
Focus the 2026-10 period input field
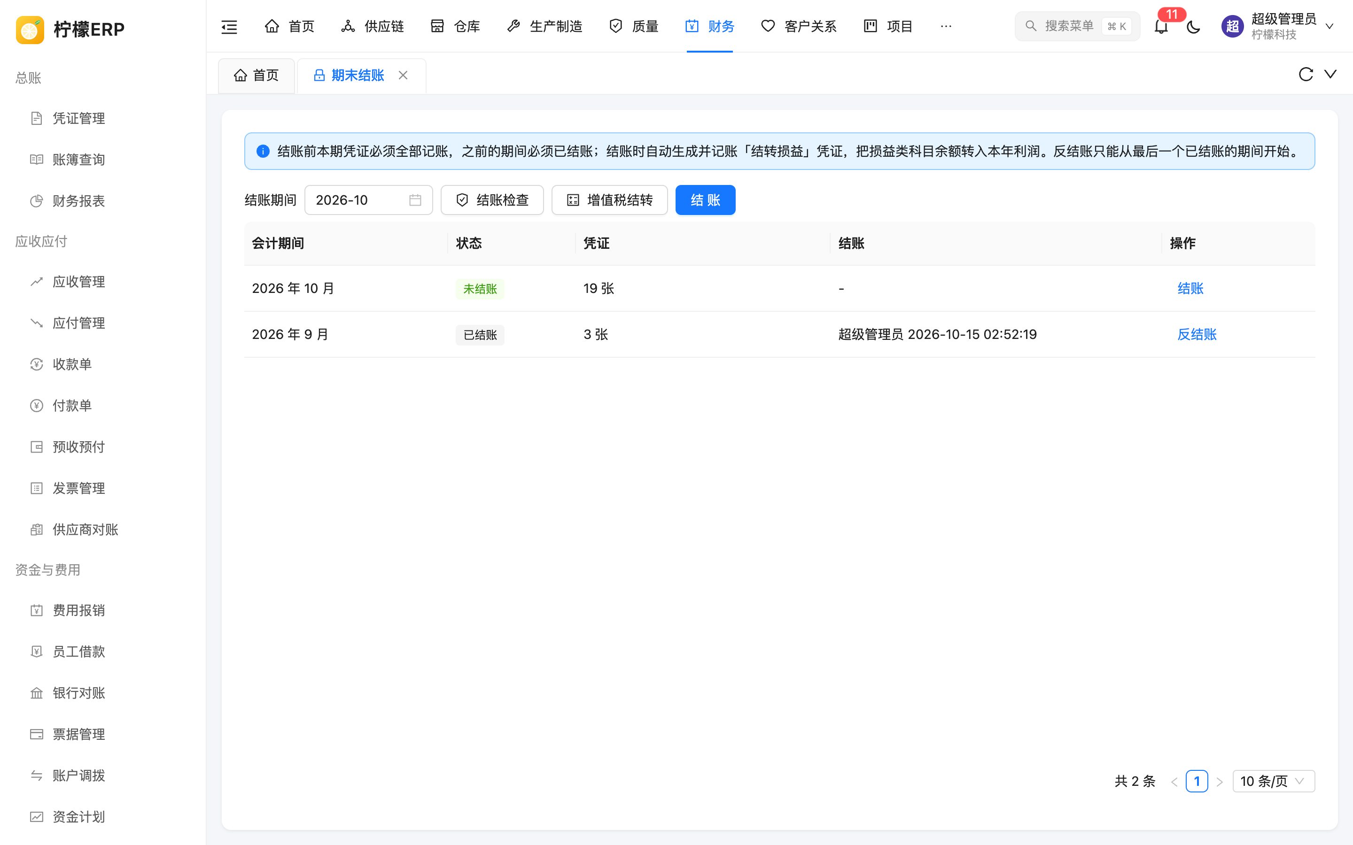pyautogui.click(x=368, y=200)
